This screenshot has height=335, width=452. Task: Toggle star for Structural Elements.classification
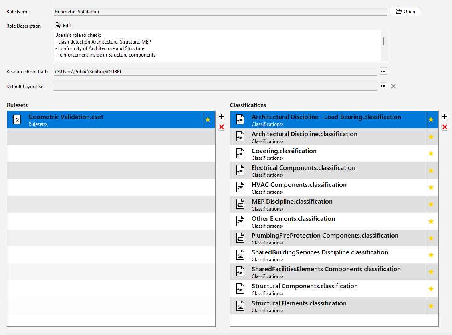coord(431,306)
